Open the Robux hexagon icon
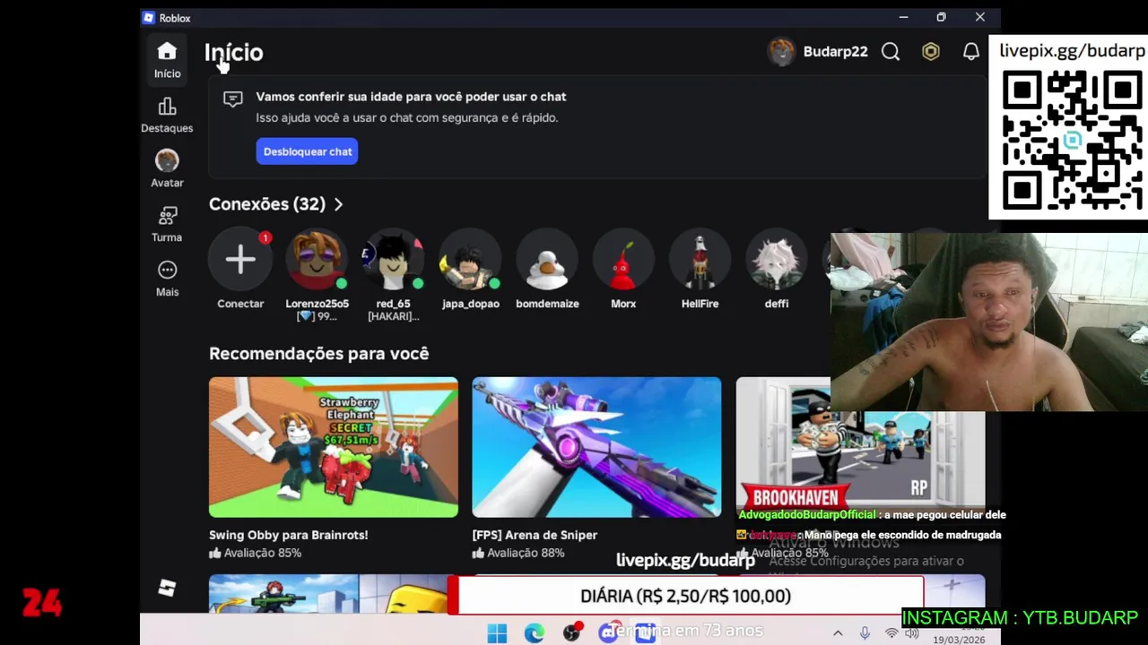Image resolution: width=1148 pixels, height=645 pixels. 931,52
